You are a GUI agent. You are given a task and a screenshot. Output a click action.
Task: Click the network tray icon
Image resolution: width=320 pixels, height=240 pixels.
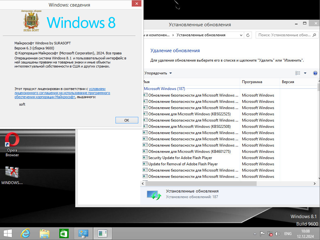pos(270,234)
